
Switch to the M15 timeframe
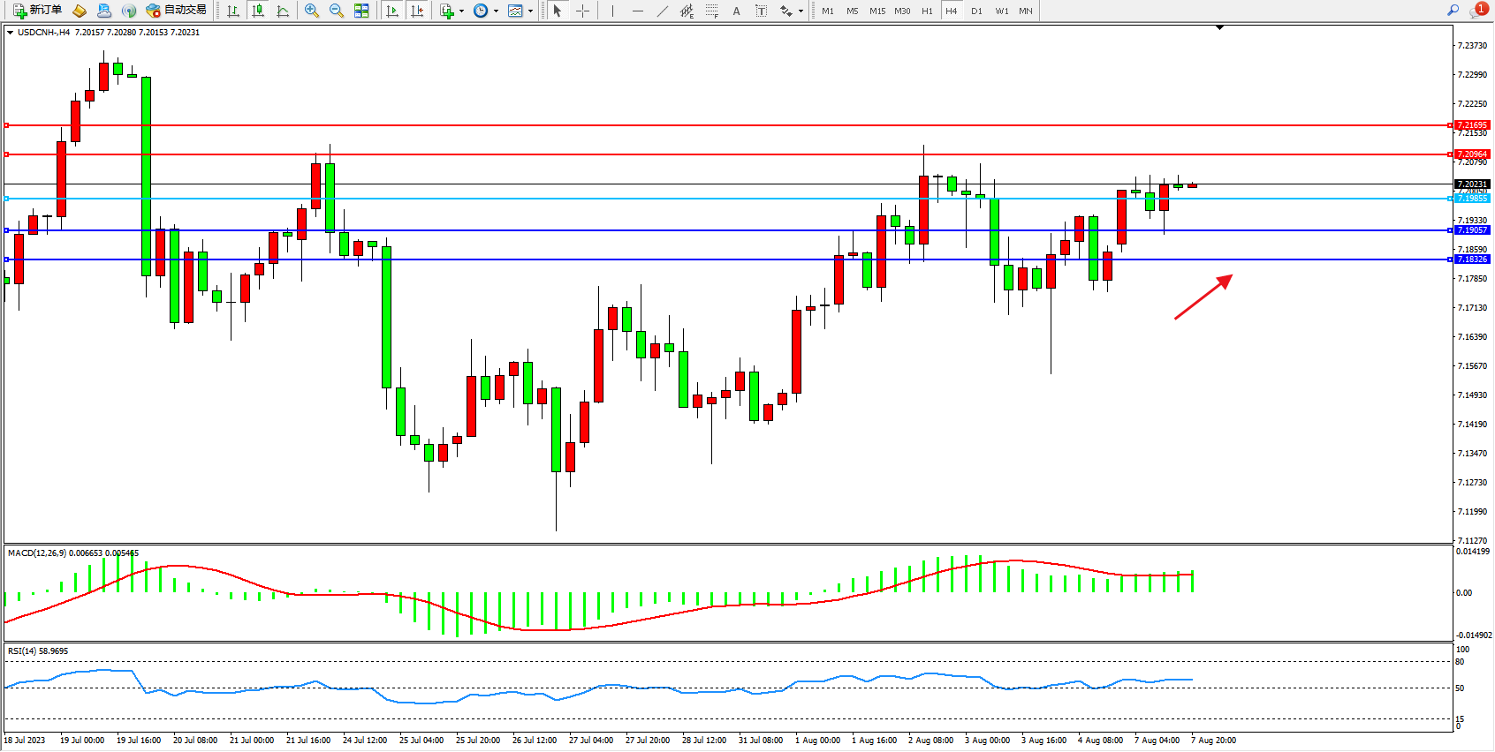click(x=877, y=11)
